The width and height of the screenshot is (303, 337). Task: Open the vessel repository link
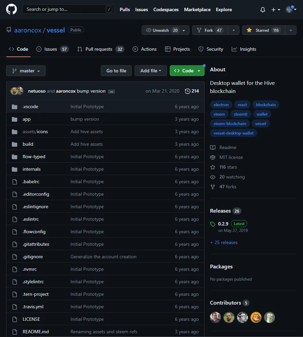56,30
